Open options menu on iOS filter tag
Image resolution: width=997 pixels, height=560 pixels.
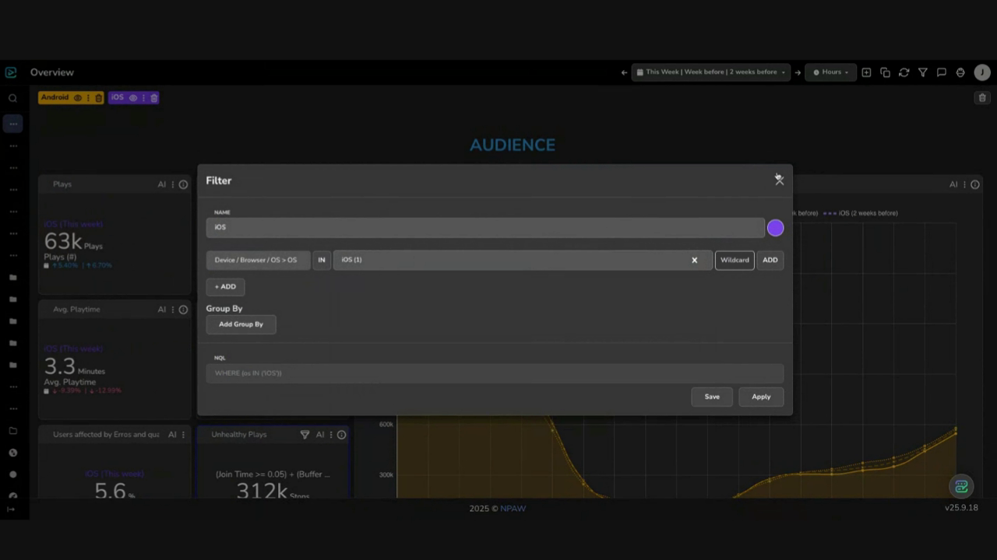[x=143, y=98]
